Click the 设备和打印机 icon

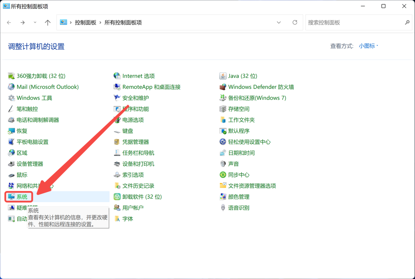click(117, 164)
